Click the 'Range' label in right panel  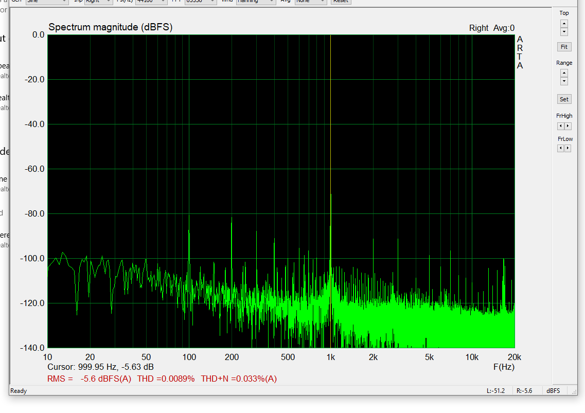click(x=564, y=63)
